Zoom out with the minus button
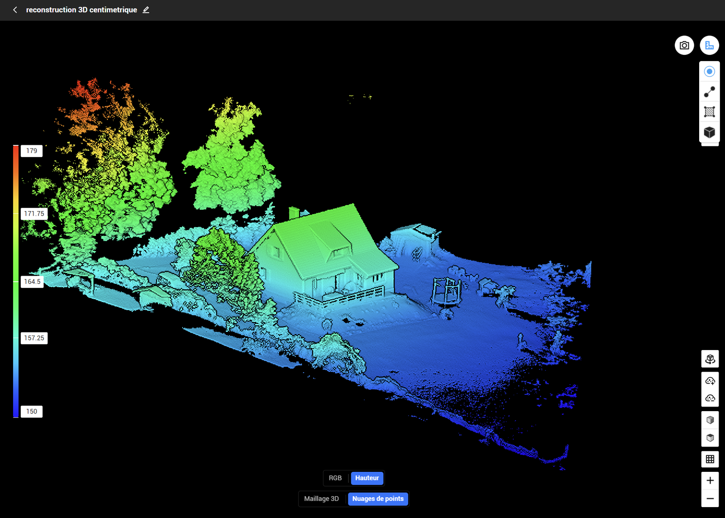The image size is (725, 518). coord(710,499)
